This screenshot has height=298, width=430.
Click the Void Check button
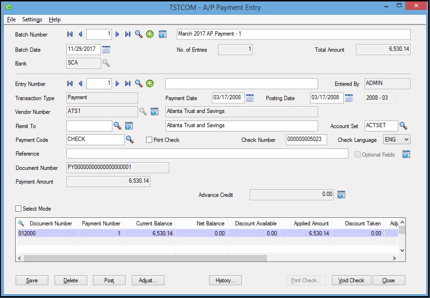click(x=351, y=280)
